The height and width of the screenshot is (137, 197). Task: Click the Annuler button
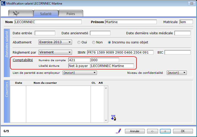135,131
